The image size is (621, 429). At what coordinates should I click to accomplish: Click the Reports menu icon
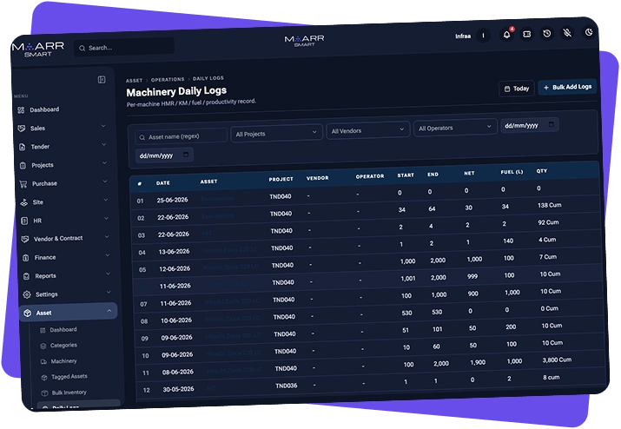tap(26, 276)
